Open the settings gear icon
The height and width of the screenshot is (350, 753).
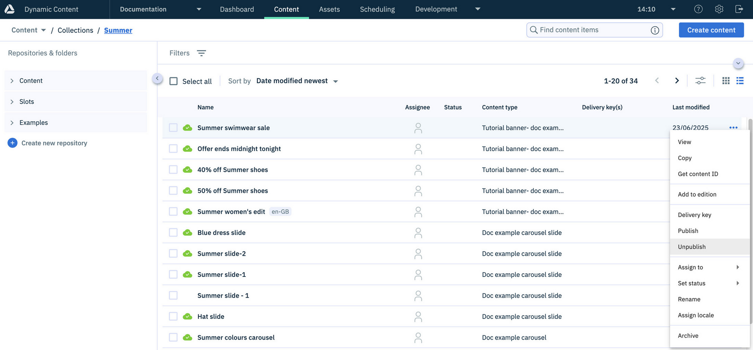pyautogui.click(x=719, y=9)
